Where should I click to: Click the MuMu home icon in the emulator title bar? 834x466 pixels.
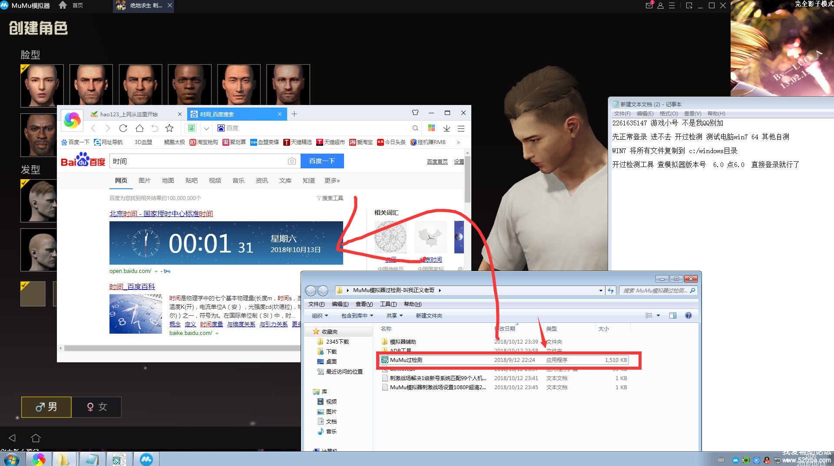[63, 5]
